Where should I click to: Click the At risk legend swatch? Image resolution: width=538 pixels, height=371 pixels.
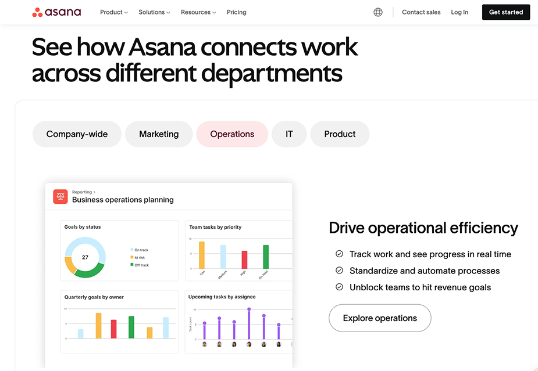pyautogui.click(x=132, y=257)
